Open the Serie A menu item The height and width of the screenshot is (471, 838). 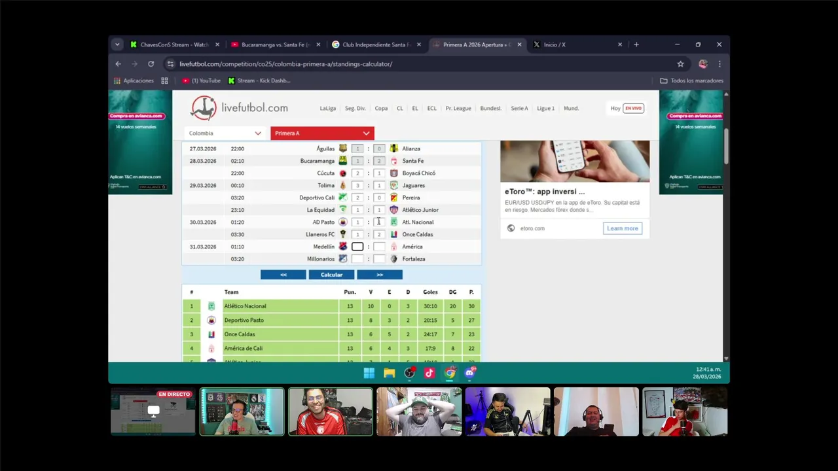pos(519,108)
